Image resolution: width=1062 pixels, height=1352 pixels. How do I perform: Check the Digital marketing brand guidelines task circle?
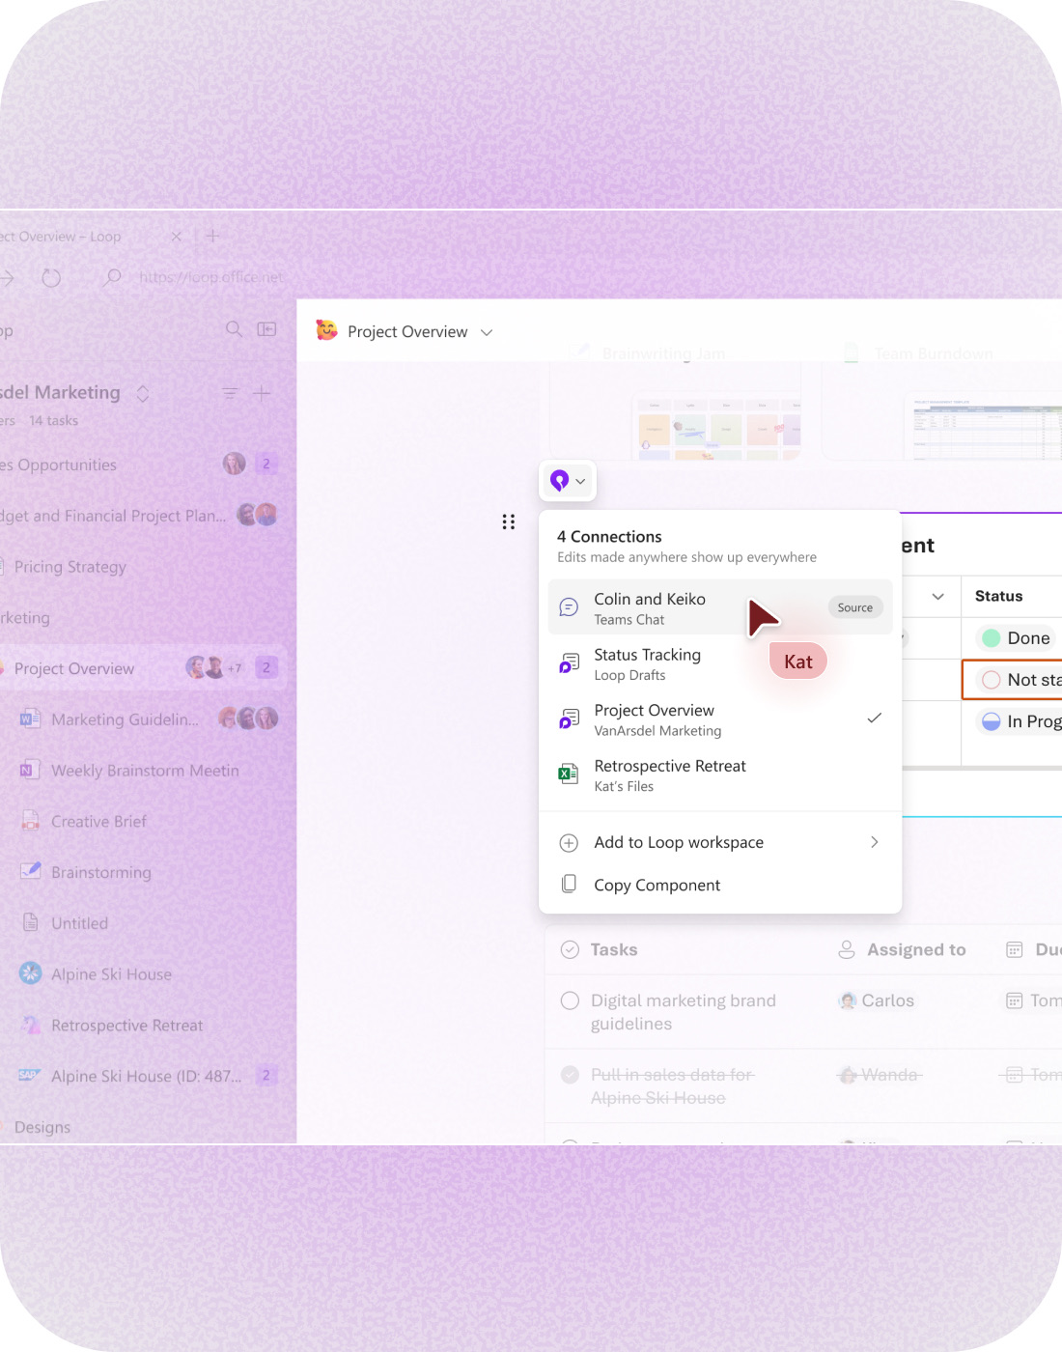click(x=570, y=1000)
